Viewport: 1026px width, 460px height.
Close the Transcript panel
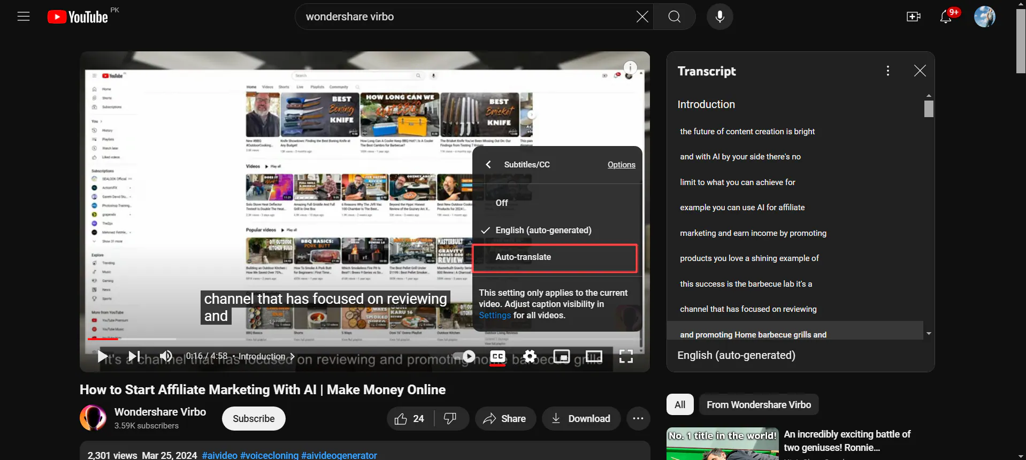pos(920,71)
